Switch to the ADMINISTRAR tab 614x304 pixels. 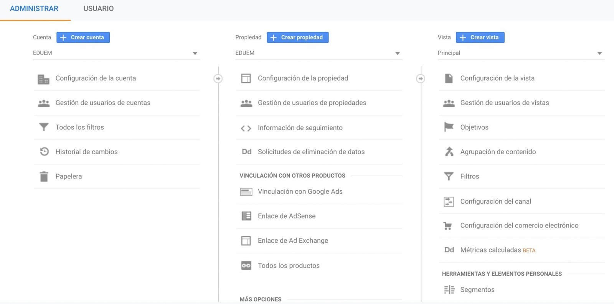(34, 9)
